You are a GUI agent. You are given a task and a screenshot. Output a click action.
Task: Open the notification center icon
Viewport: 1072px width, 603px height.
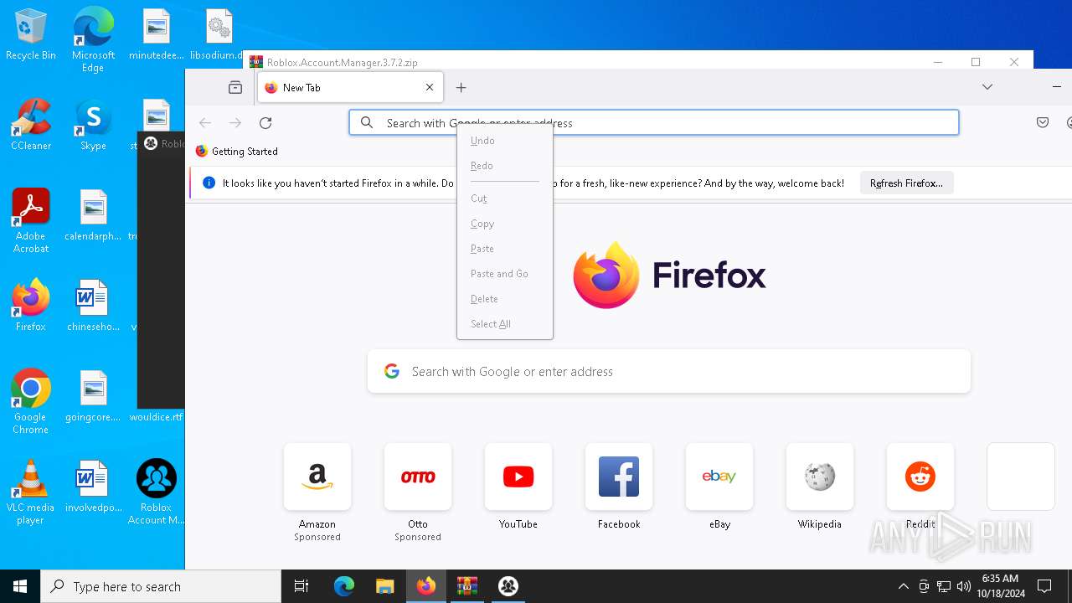click(x=1044, y=586)
